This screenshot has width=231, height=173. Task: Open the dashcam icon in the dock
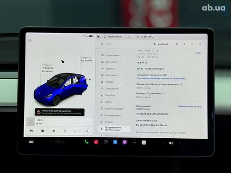(x=106, y=142)
